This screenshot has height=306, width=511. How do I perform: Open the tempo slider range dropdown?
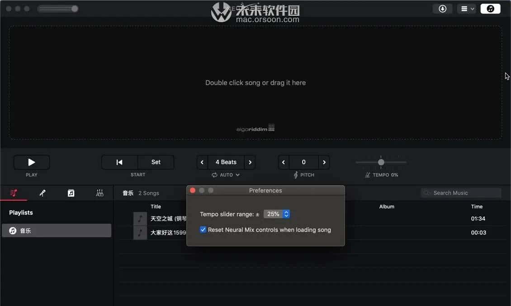[277, 214]
